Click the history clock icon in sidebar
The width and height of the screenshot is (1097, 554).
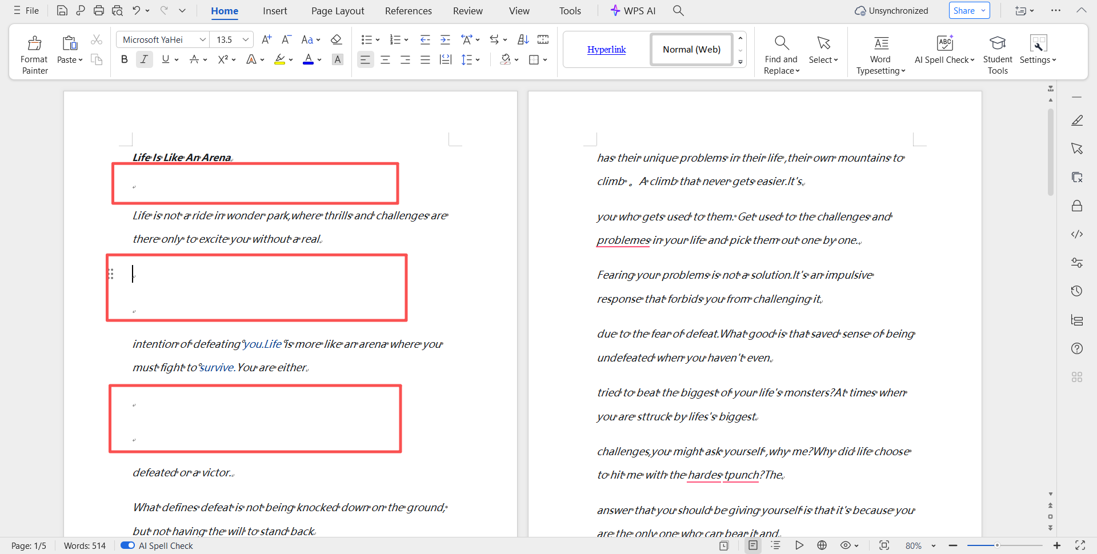[x=1076, y=291]
